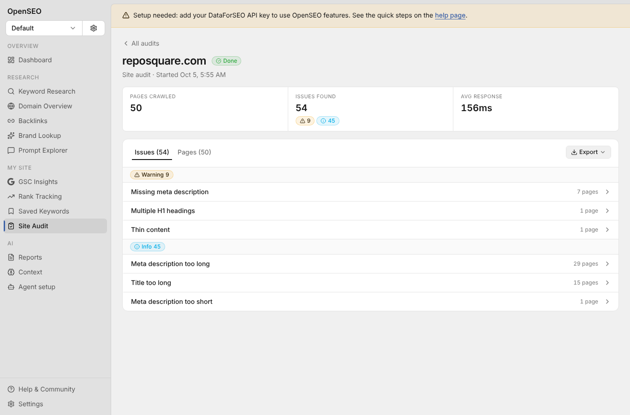The width and height of the screenshot is (630, 415).
Task: Select the Title too long issue
Action: pyautogui.click(x=370, y=283)
